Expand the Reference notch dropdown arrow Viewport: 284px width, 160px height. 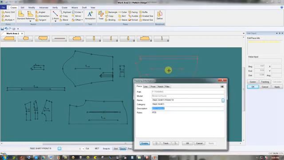(x=30, y=21)
